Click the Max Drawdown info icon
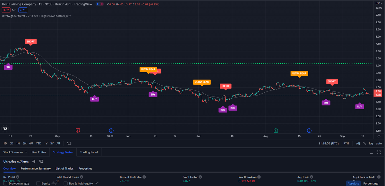 pos(259,177)
